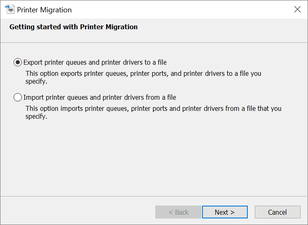Screen dimensions: 308x225
Task: Click the separator line under the heading panel
Action: pyautogui.click(x=154, y=42)
